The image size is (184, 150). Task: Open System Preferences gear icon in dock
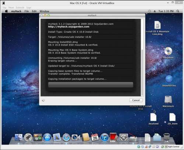pyautogui.click(x=124, y=138)
